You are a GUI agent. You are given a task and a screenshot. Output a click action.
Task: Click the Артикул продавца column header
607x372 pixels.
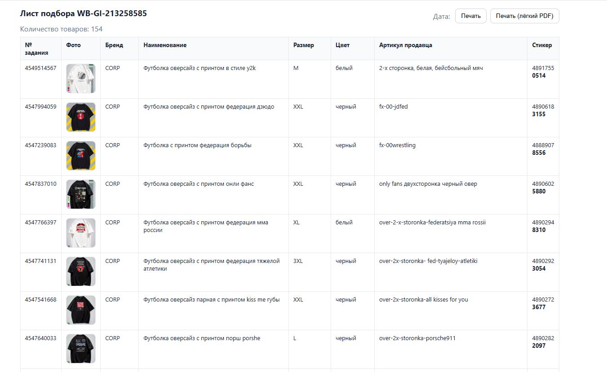[x=405, y=45]
